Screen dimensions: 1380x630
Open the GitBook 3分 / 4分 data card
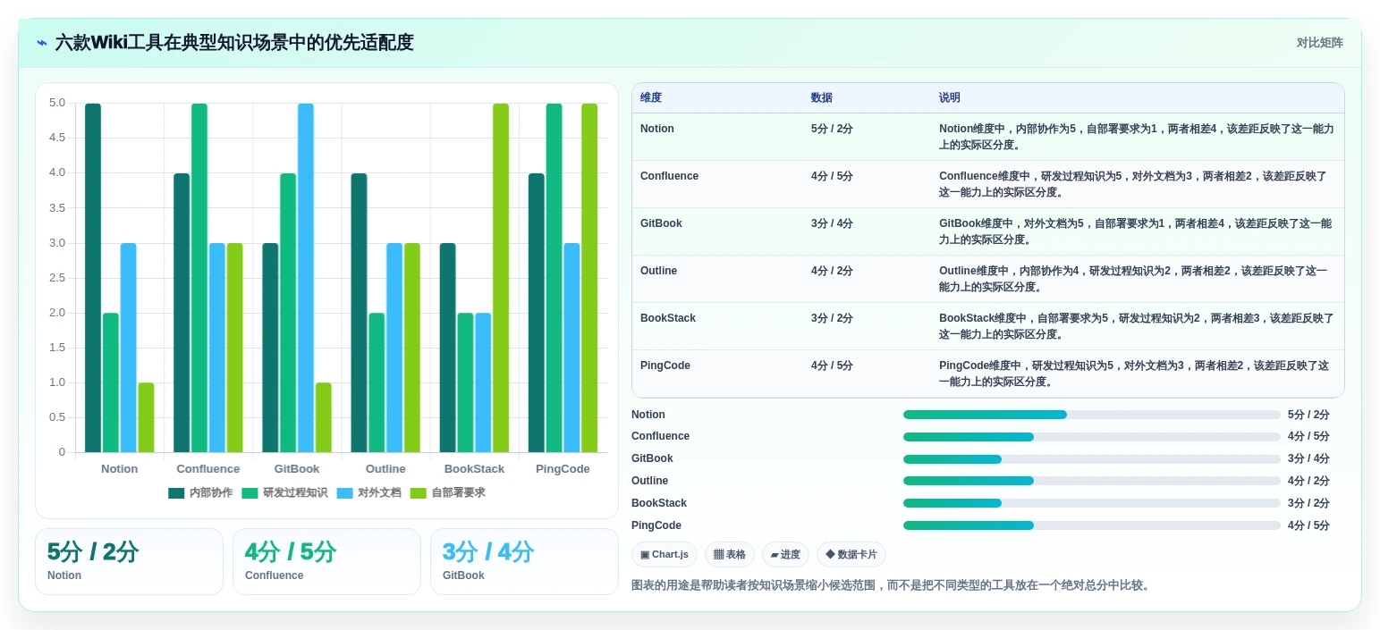524,561
